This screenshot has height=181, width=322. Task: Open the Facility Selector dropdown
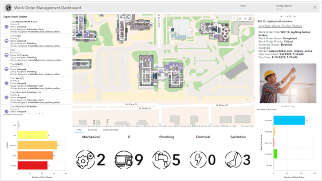click(292, 7)
